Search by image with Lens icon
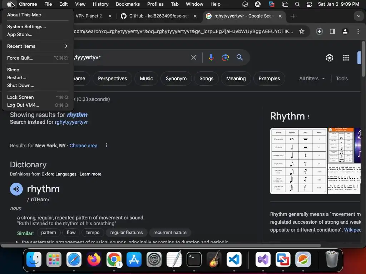Viewport: 366px width, 274px height. 225,57
